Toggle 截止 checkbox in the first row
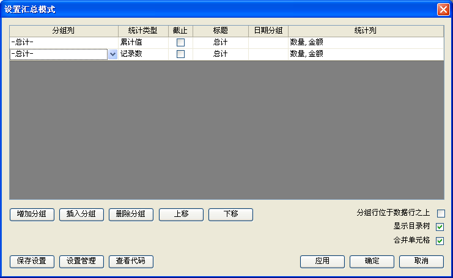This screenshot has height=278, width=453. click(180, 43)
